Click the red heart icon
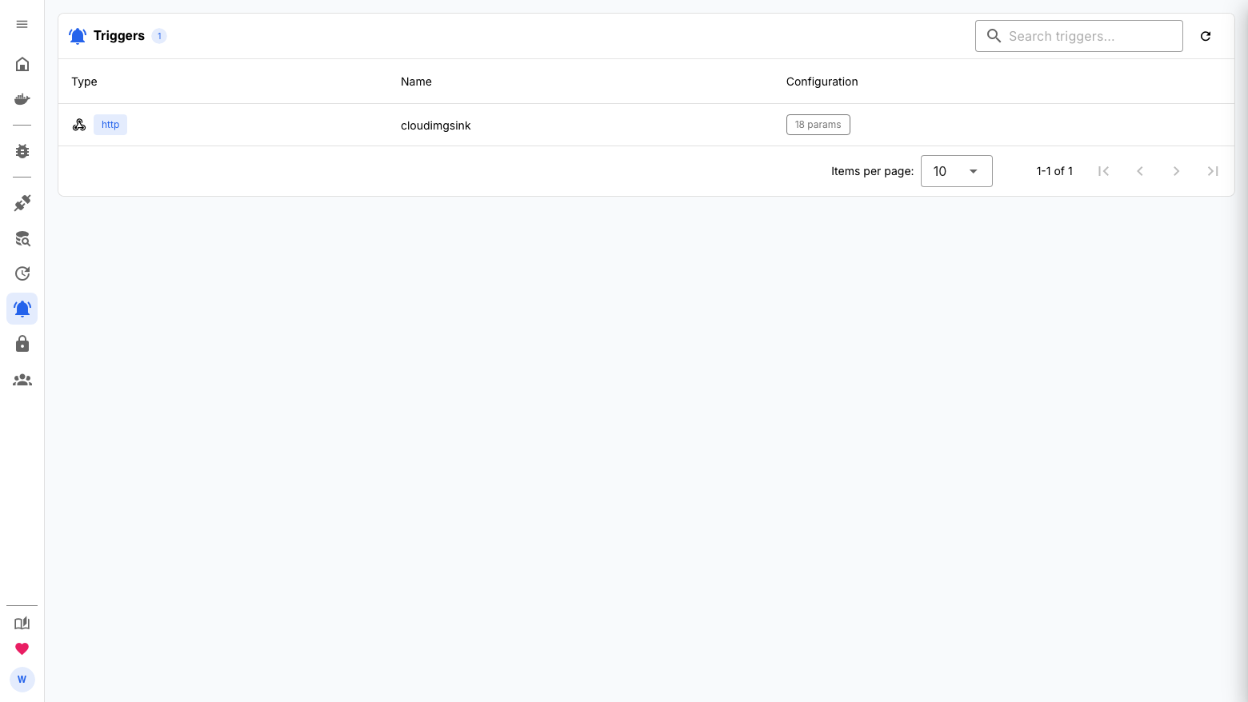Image resolution: width=1248 pixels, height=702 pixels. [22, 649]
